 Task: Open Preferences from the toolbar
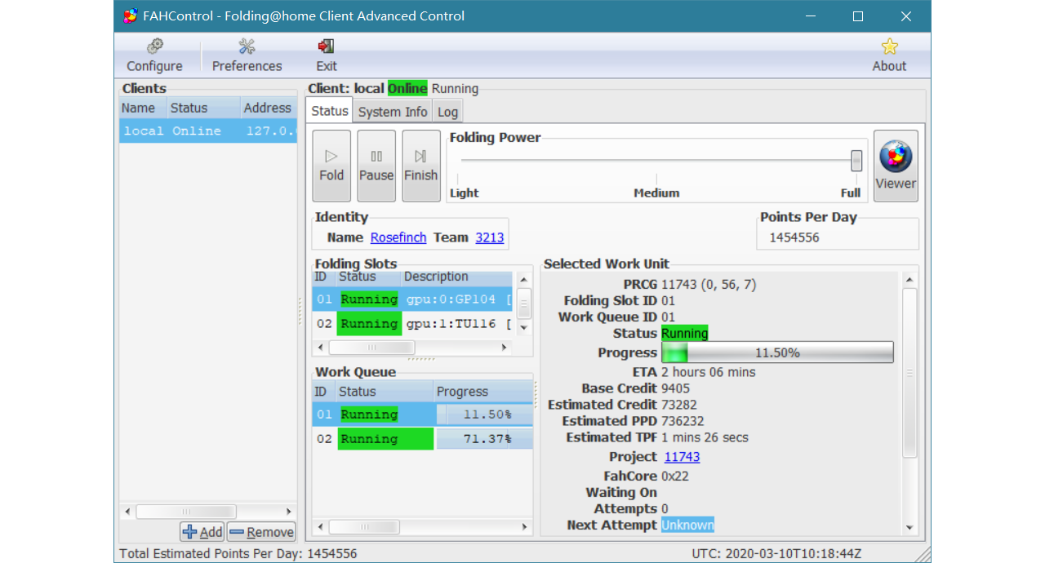point(247,55)
